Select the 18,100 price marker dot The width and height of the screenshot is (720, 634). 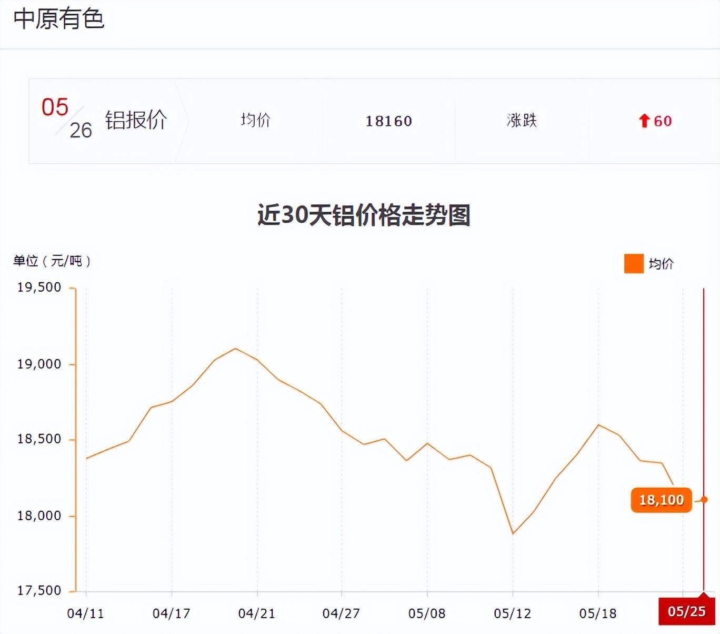704,499
